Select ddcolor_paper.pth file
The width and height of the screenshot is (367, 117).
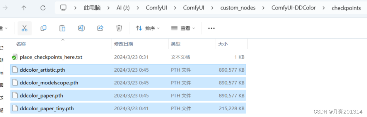[x=128, y=95]
